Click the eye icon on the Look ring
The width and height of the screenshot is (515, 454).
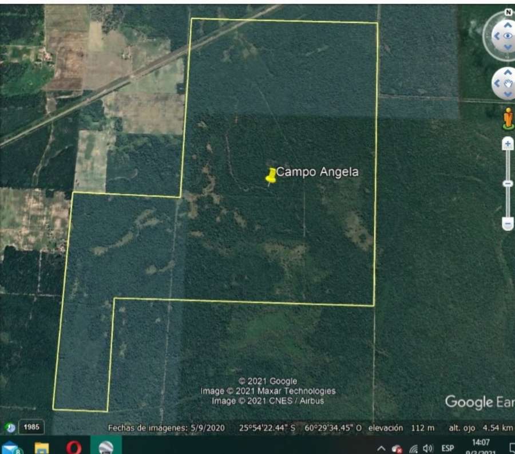(x=509, y=35)
